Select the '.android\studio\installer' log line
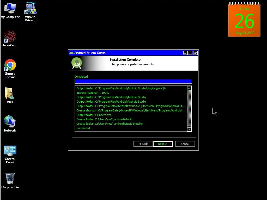This screenshot has width=267, height=200. coord(110,124)
